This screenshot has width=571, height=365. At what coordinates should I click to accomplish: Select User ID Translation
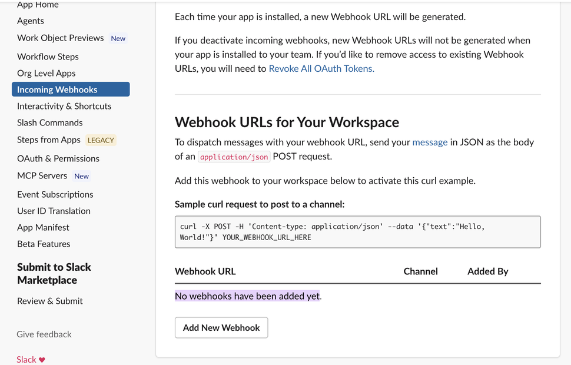point(54,211)
